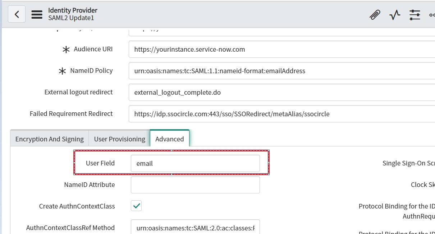Click the Identity Provider header title

coord(72,10)
